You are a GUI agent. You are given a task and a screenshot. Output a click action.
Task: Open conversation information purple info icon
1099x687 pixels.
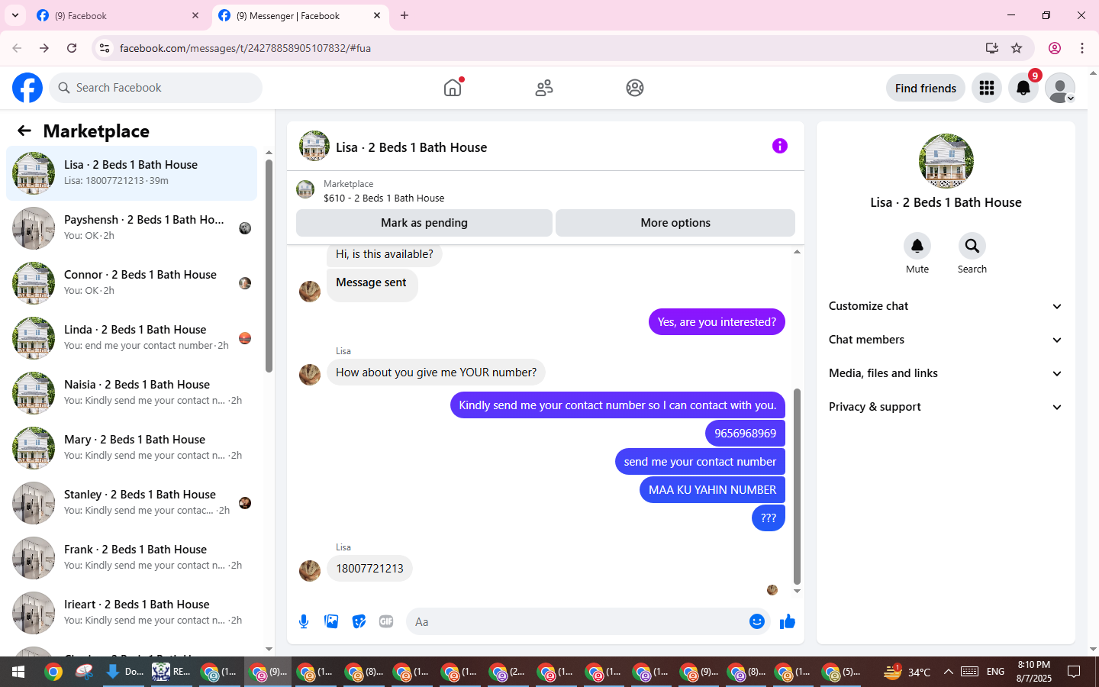pyautogui.click(x=780, y=146)
